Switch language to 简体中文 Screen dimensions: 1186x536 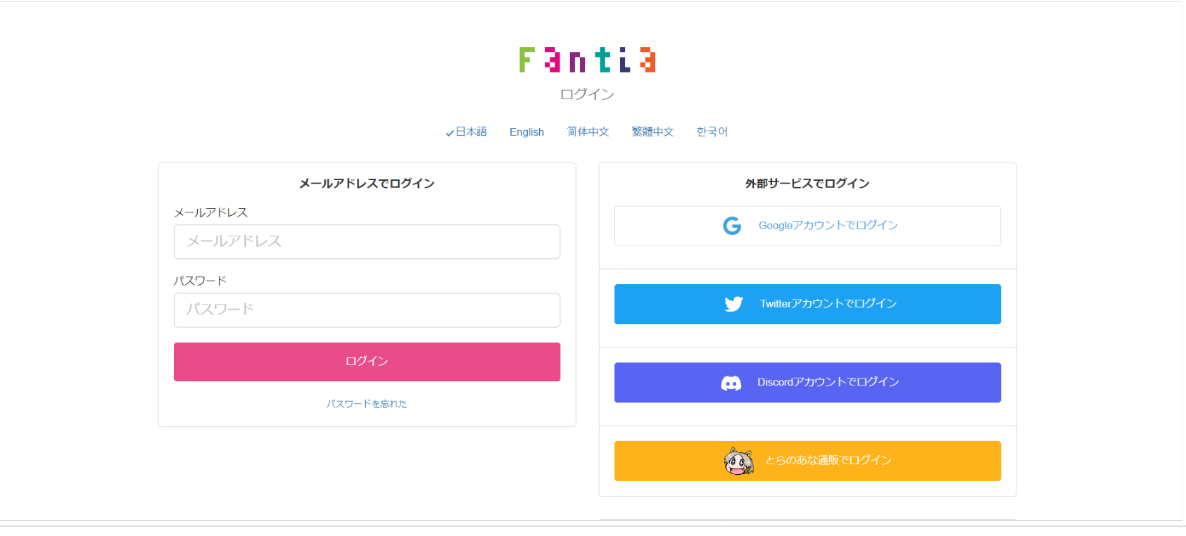click(x=588, y=132)
